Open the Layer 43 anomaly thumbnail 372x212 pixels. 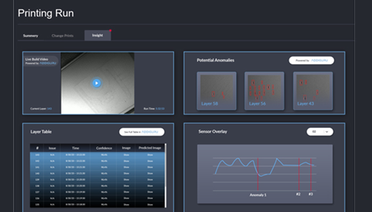point(312,91)
